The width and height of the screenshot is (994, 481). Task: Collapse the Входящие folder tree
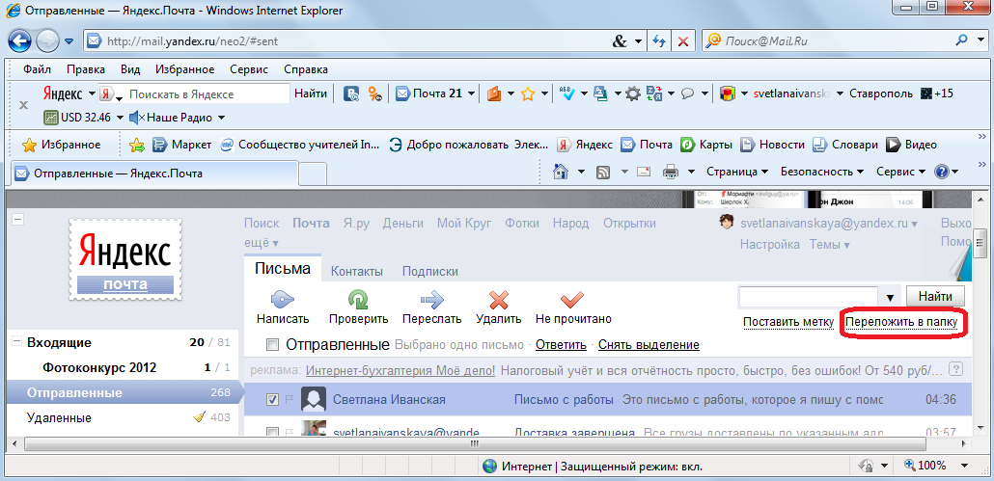point(15,342)
